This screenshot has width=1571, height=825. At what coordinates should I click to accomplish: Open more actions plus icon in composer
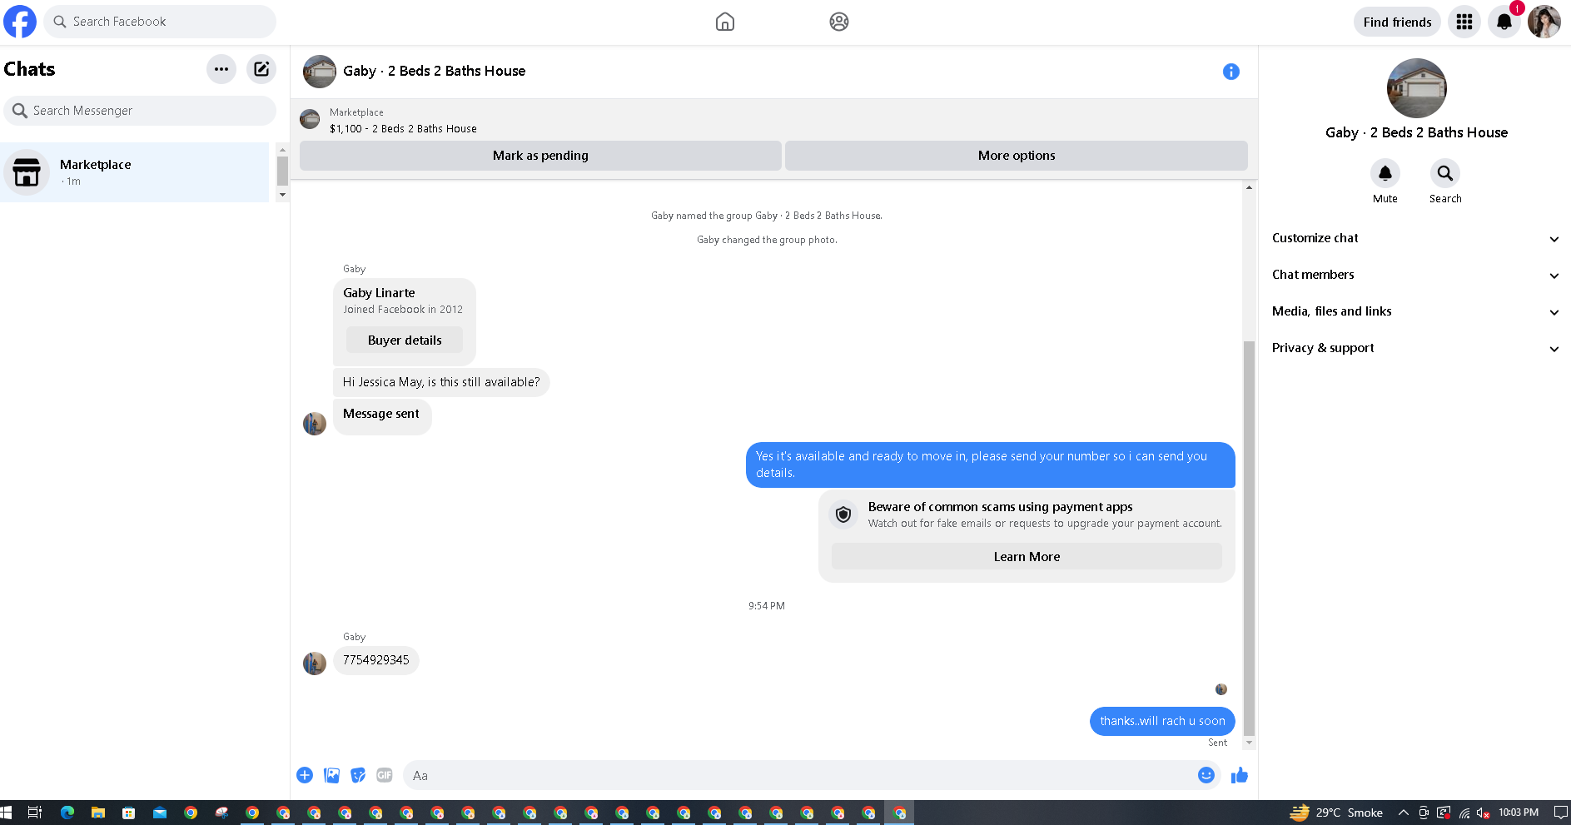tap(305, 775)
